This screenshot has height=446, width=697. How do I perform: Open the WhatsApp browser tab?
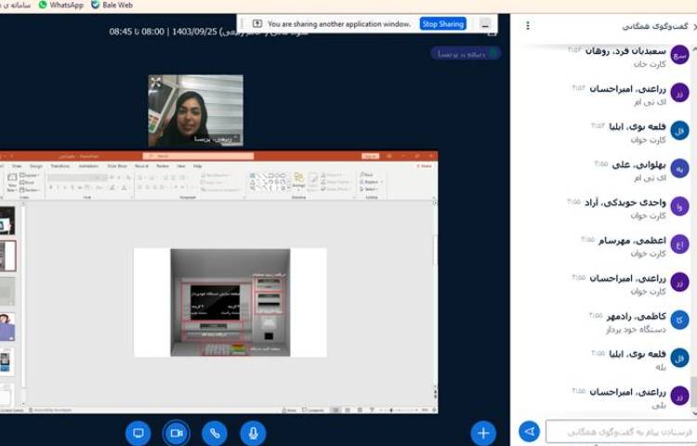coord(60,5)
